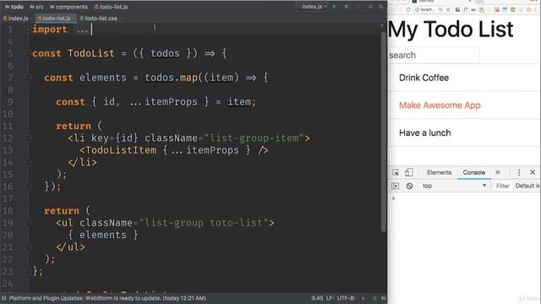
Task: Click the 'list-group-item' className string
Action: pyautogui.click(x=254, y=138)
